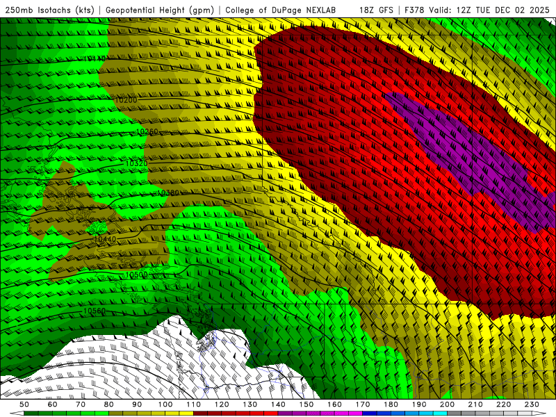Click the 130 color scale value
This screenshot has height=417, width=556.
(x=250, y=404)
